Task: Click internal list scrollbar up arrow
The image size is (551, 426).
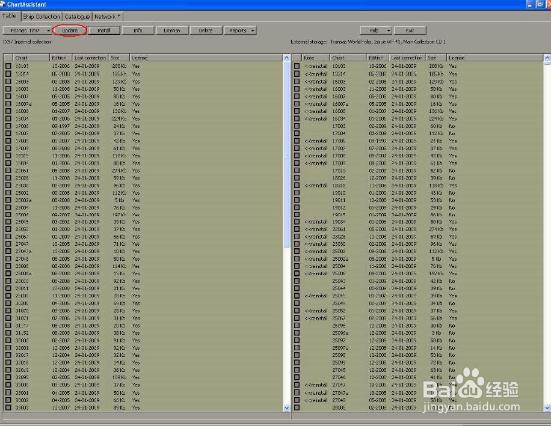Action: click(x=287, y=58)
